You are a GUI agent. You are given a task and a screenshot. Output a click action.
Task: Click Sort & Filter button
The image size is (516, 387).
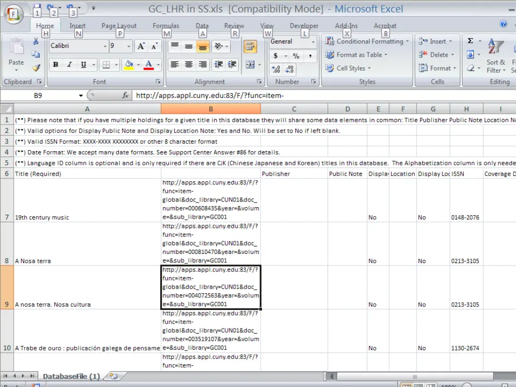[x=496, y=55]
